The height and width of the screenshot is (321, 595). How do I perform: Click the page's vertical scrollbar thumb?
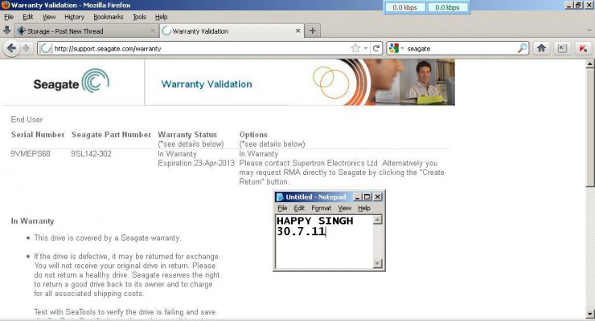[x=590, y=127]
